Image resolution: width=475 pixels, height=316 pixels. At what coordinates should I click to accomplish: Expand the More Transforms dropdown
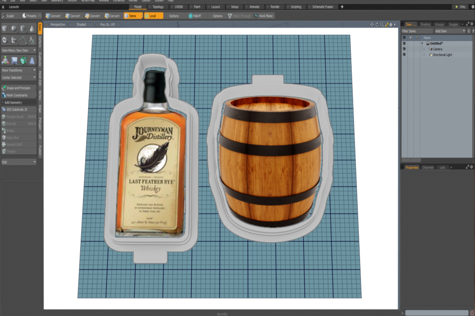(x=19, y=71)
